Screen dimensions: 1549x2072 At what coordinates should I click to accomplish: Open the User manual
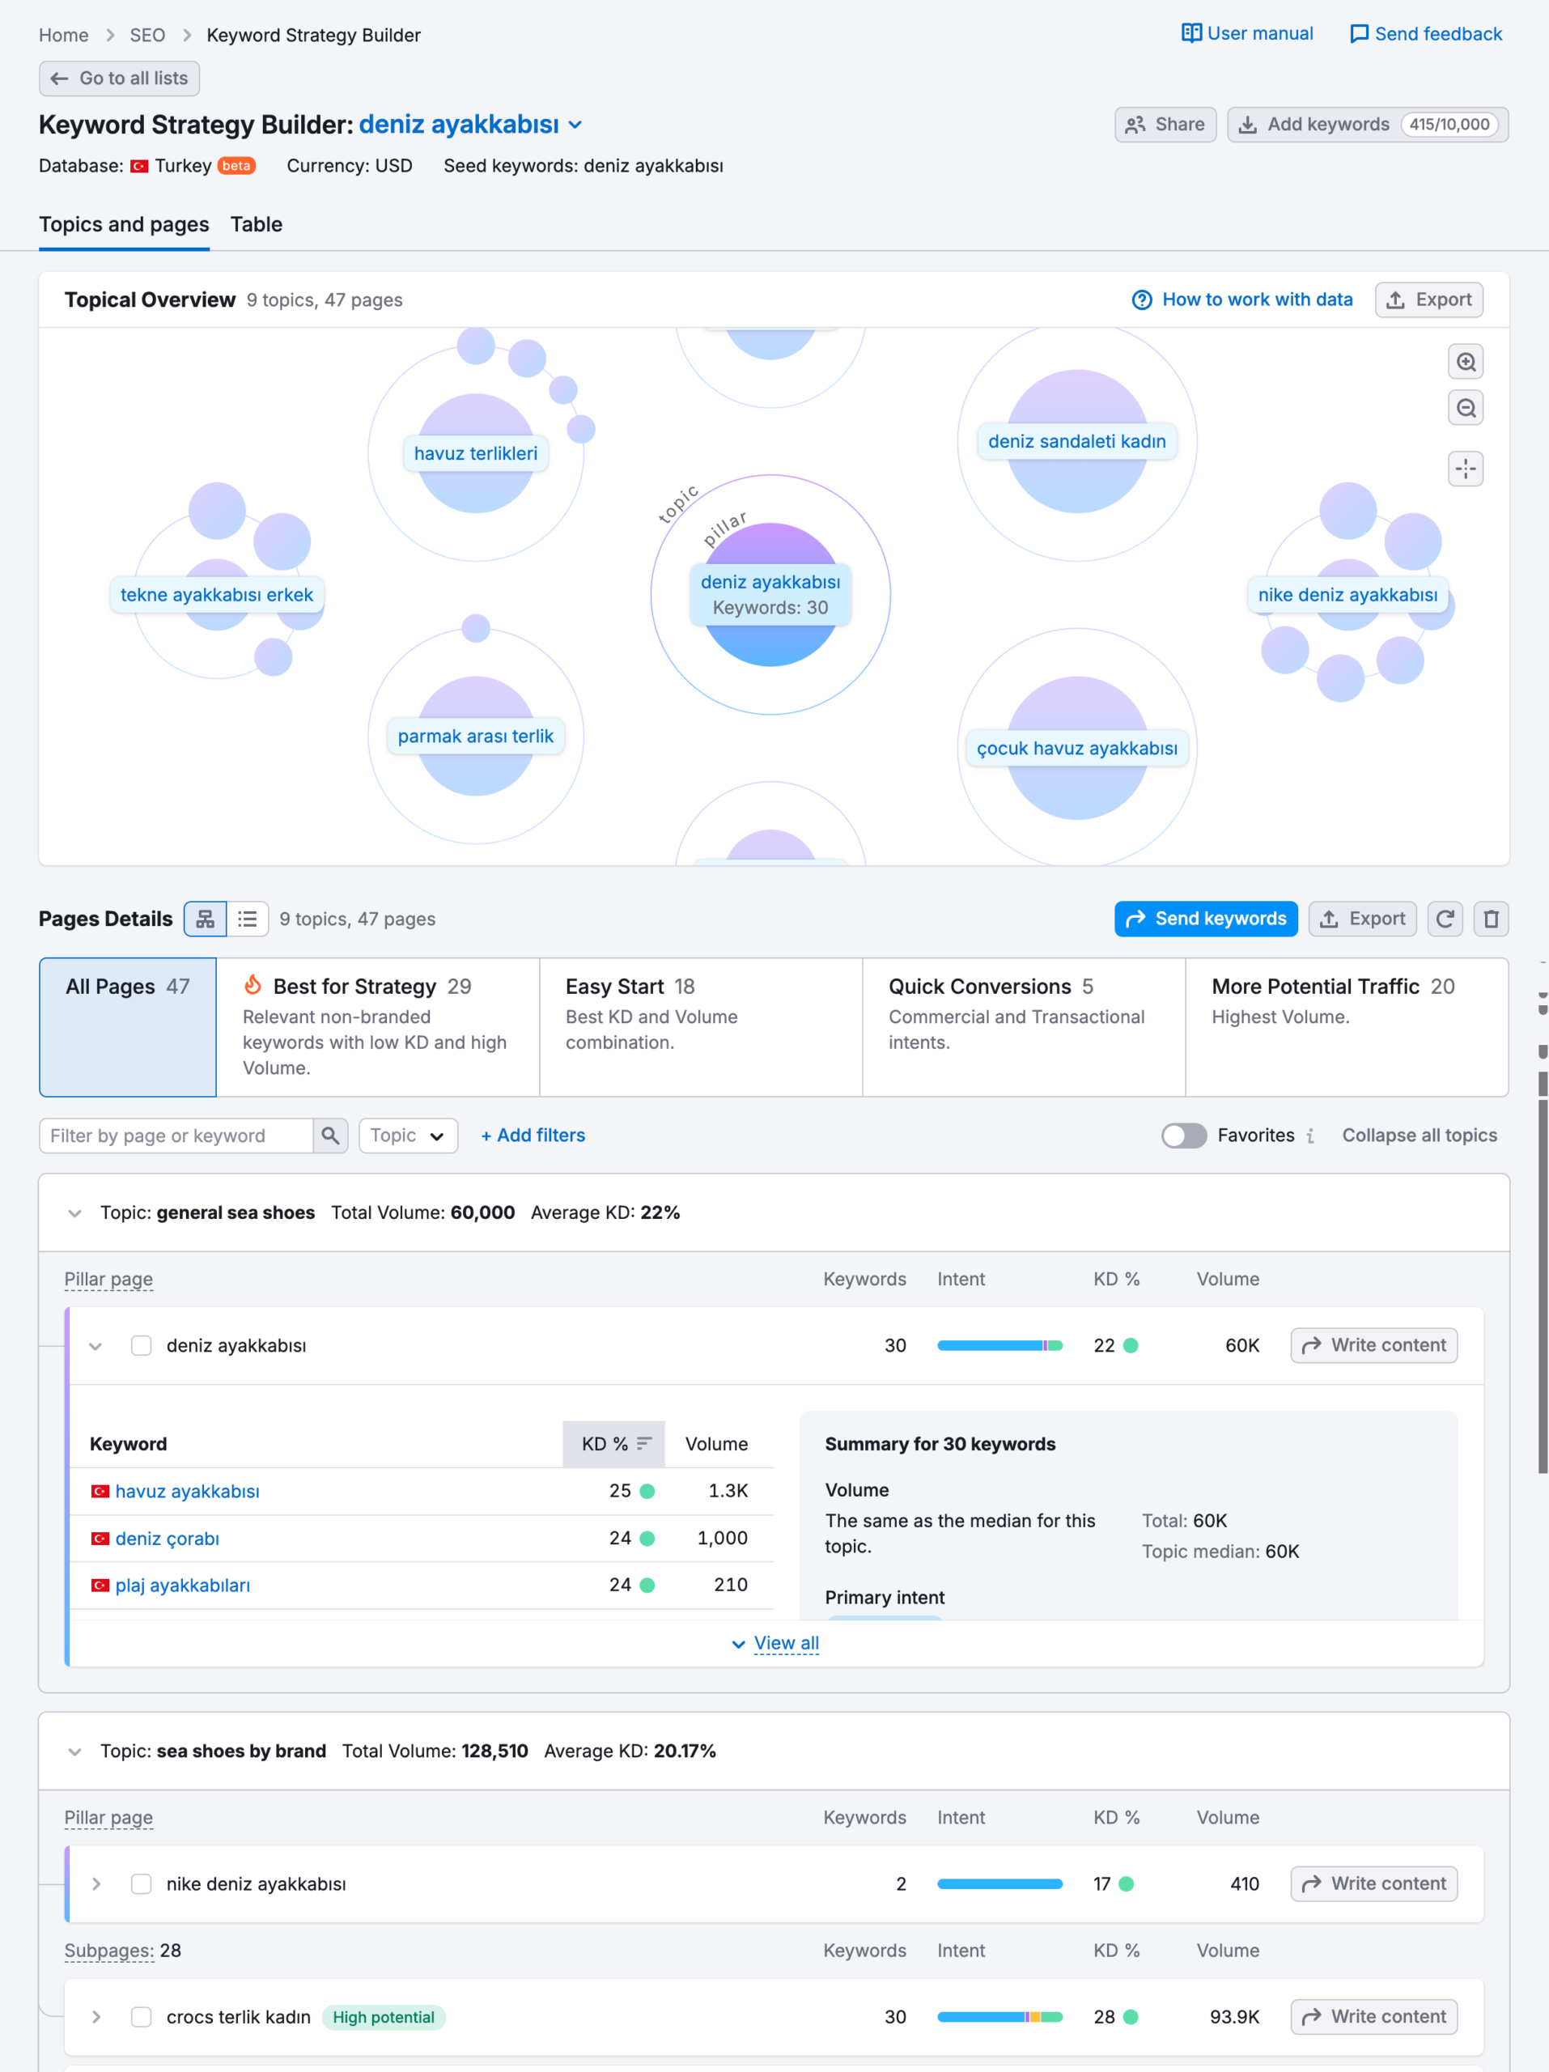[x=1247, y=34]
